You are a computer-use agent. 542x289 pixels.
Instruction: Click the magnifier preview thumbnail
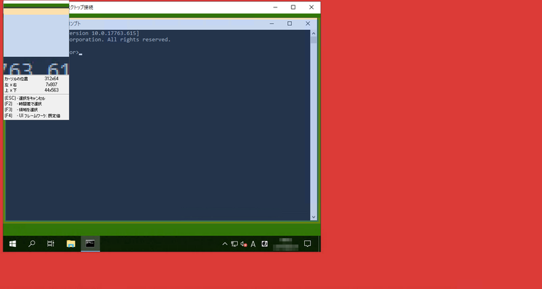pyautogui.click(x=36, y=37)
